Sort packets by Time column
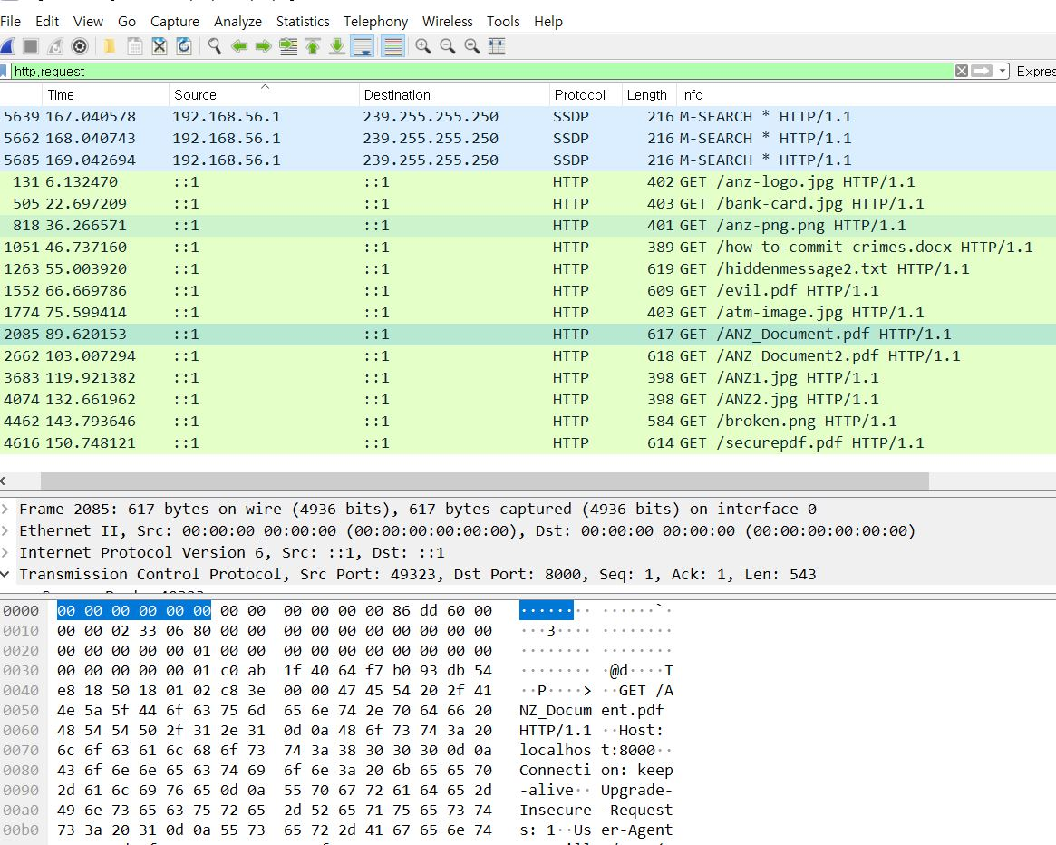This screenshot has height=845, width=1056. (x=105, y=95)
